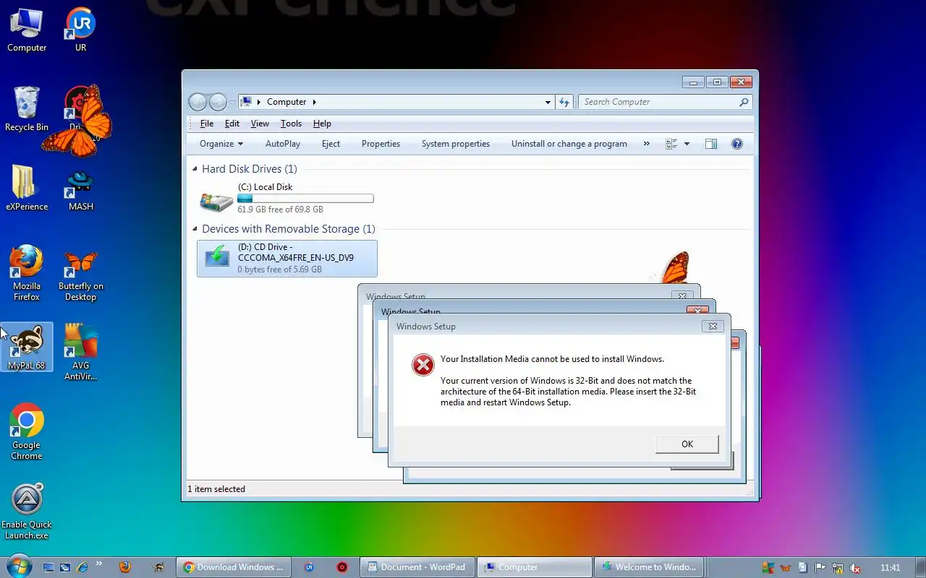Select the Google Chrome desktop shortcut

pos(27,432)
